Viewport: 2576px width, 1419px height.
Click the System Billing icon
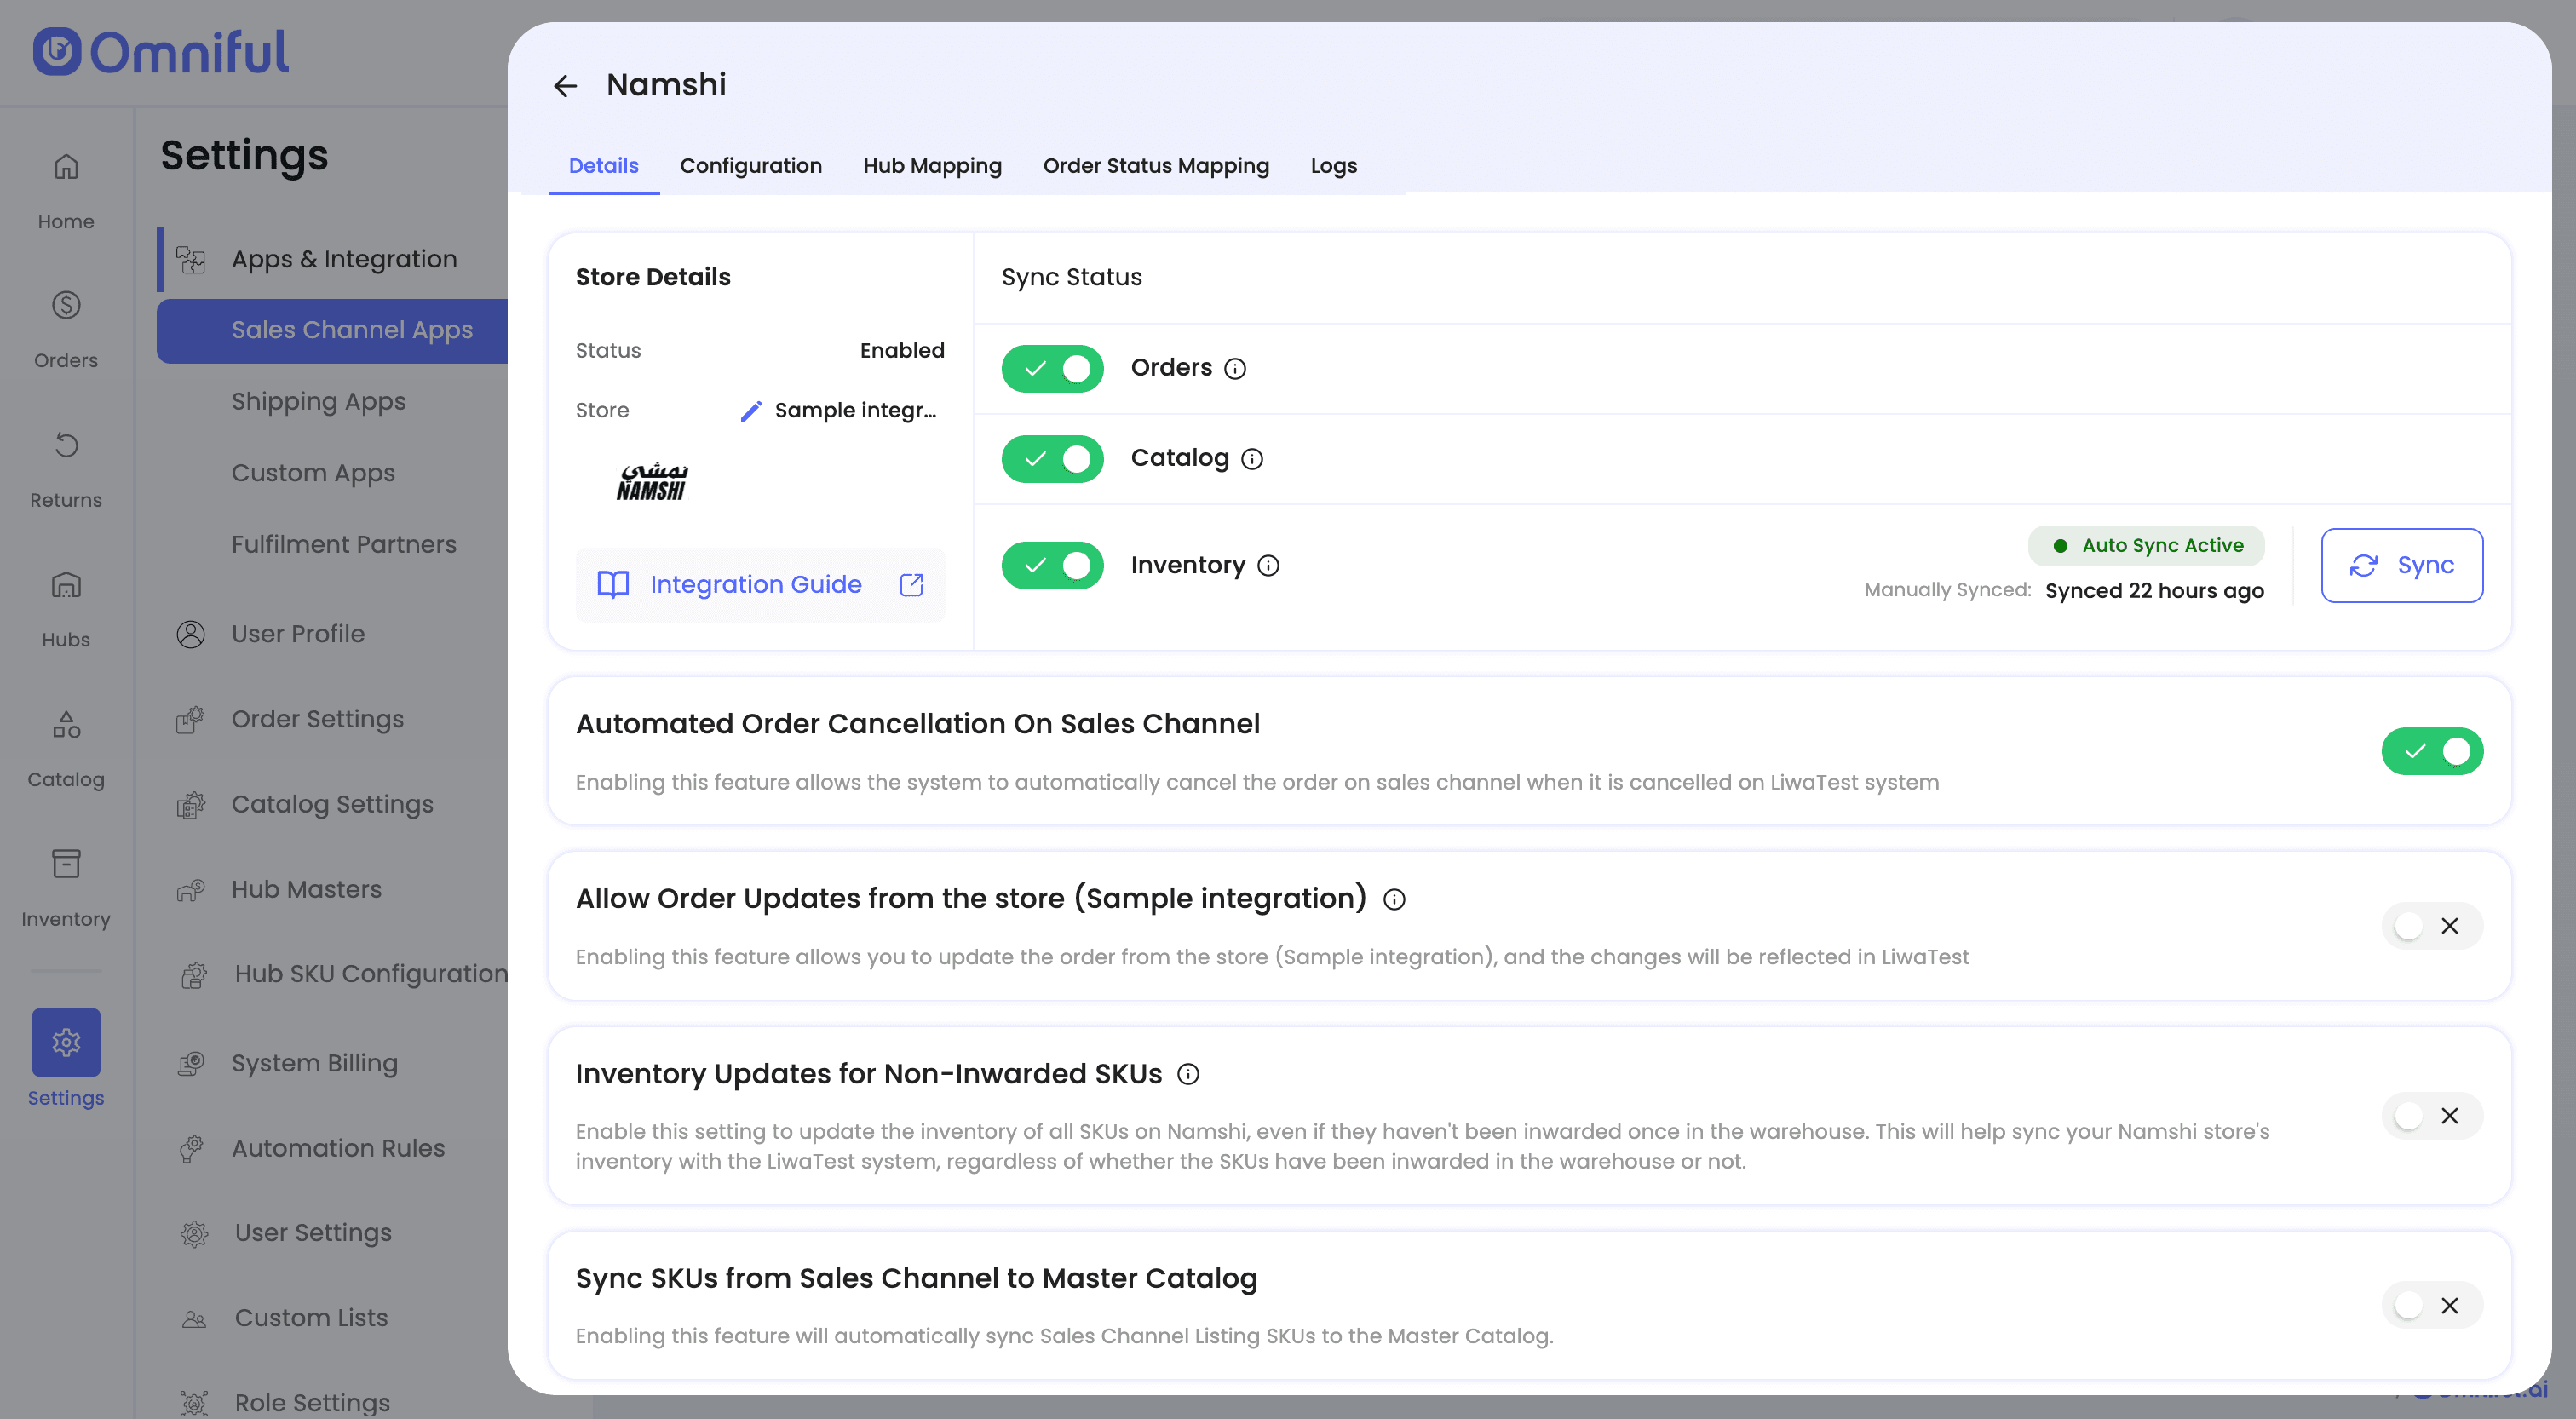[x=191, y=1063]
